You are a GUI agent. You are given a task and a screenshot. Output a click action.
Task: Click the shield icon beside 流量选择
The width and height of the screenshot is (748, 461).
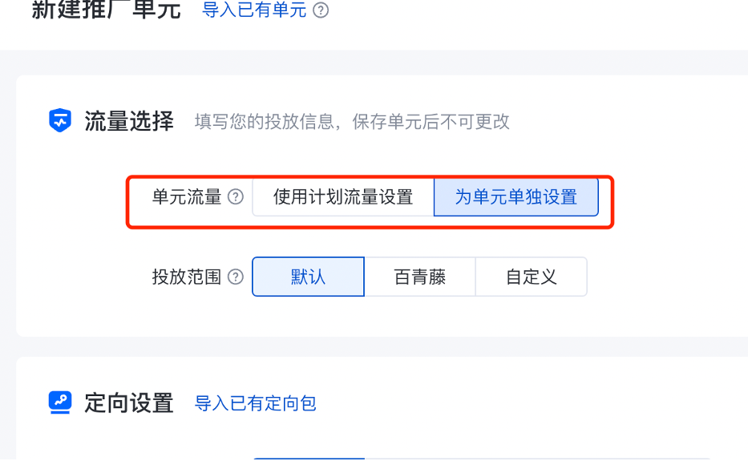tap(60, 121)
